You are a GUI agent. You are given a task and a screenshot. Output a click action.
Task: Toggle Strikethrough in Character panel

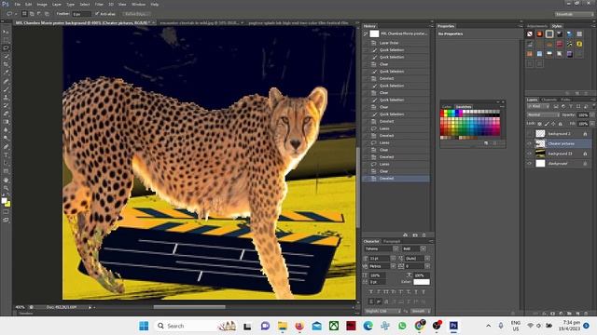[423, 291]
